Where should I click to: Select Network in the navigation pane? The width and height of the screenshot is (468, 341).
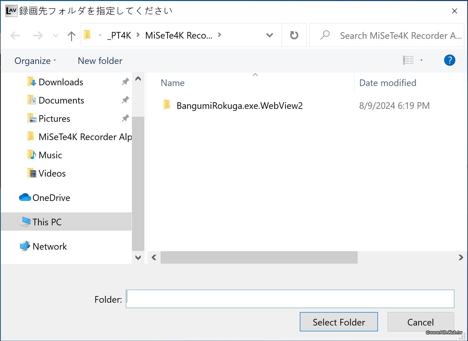(x=50, y=246)
